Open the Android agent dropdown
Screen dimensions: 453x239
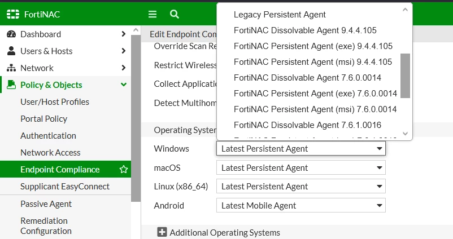[x=300, y=205]
